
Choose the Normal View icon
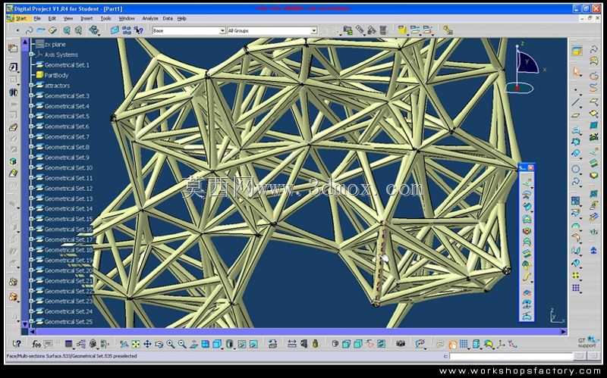(x=194, y=344)
